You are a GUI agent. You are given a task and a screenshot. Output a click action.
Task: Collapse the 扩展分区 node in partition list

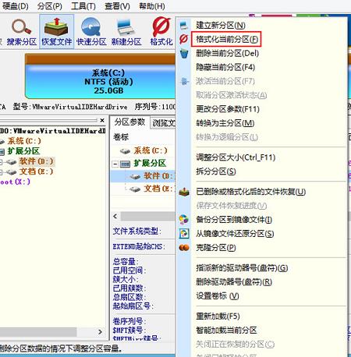coord(115,164)
